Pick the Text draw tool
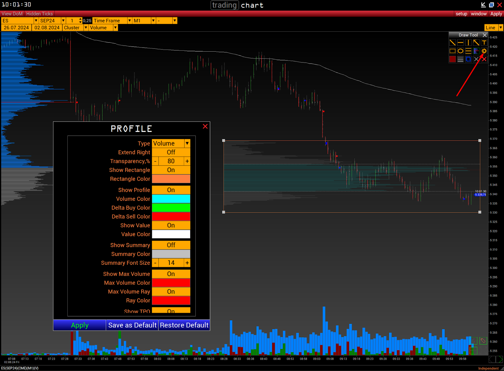 (x=484, y=43)
